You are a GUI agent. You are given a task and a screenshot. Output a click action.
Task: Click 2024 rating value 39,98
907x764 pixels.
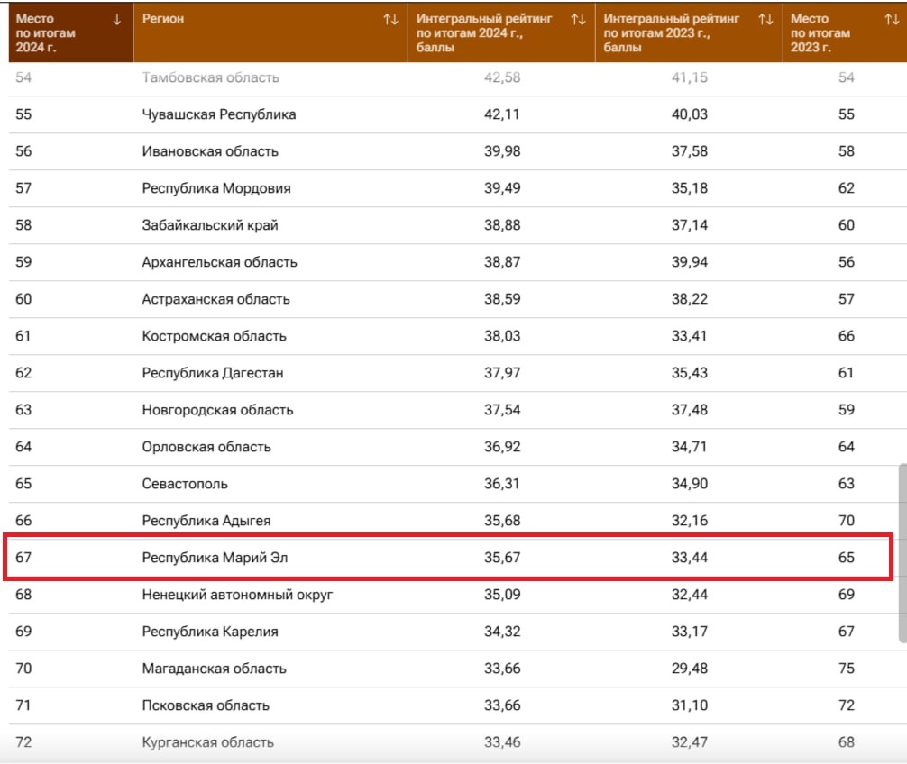(502, 151)
